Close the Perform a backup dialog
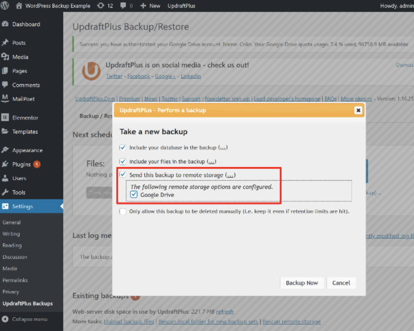Image resolution: width=414 pixels, height=331 pixels. [358, 110]
